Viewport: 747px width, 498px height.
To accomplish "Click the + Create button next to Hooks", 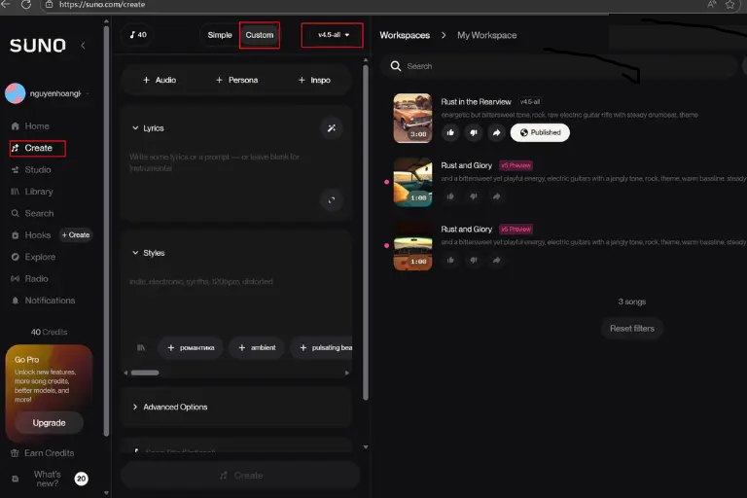I will [76, 235].
